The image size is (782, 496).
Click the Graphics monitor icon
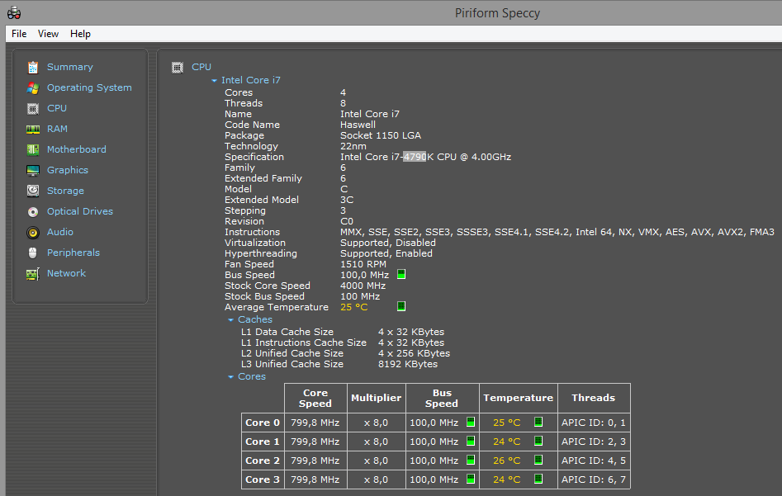click(x=33, y=171)
